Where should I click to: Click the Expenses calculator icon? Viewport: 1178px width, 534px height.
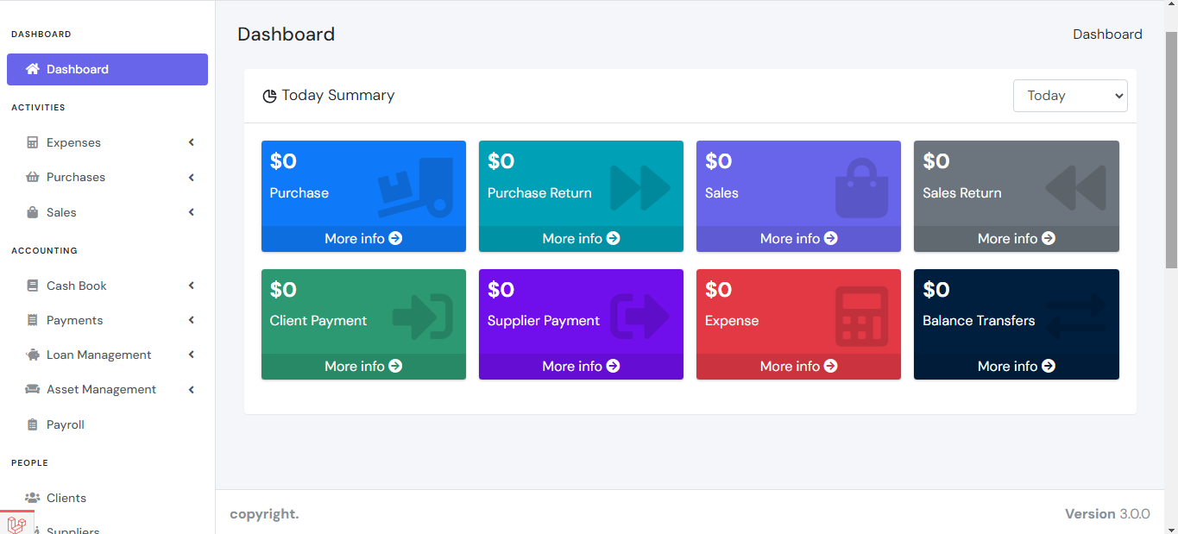[x=33, y=142]
